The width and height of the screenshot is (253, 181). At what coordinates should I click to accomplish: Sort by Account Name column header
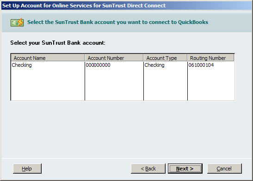[x=48, y=58]
